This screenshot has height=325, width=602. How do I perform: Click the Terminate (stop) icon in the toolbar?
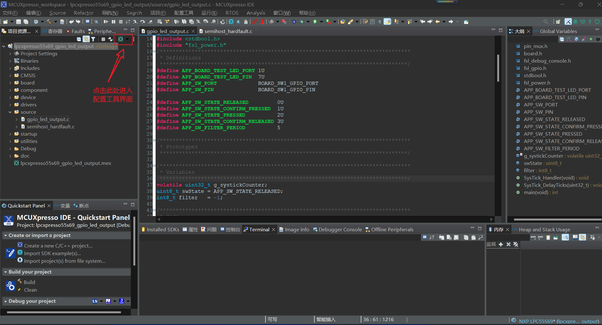click(x=121, y=22)
